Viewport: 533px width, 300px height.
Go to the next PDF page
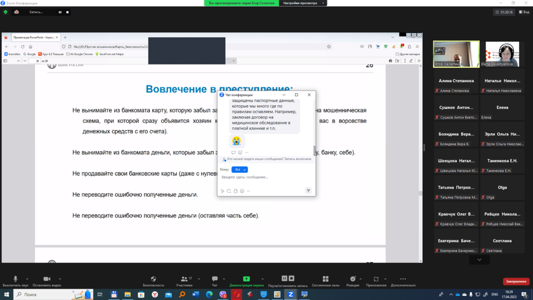point(25,61)
